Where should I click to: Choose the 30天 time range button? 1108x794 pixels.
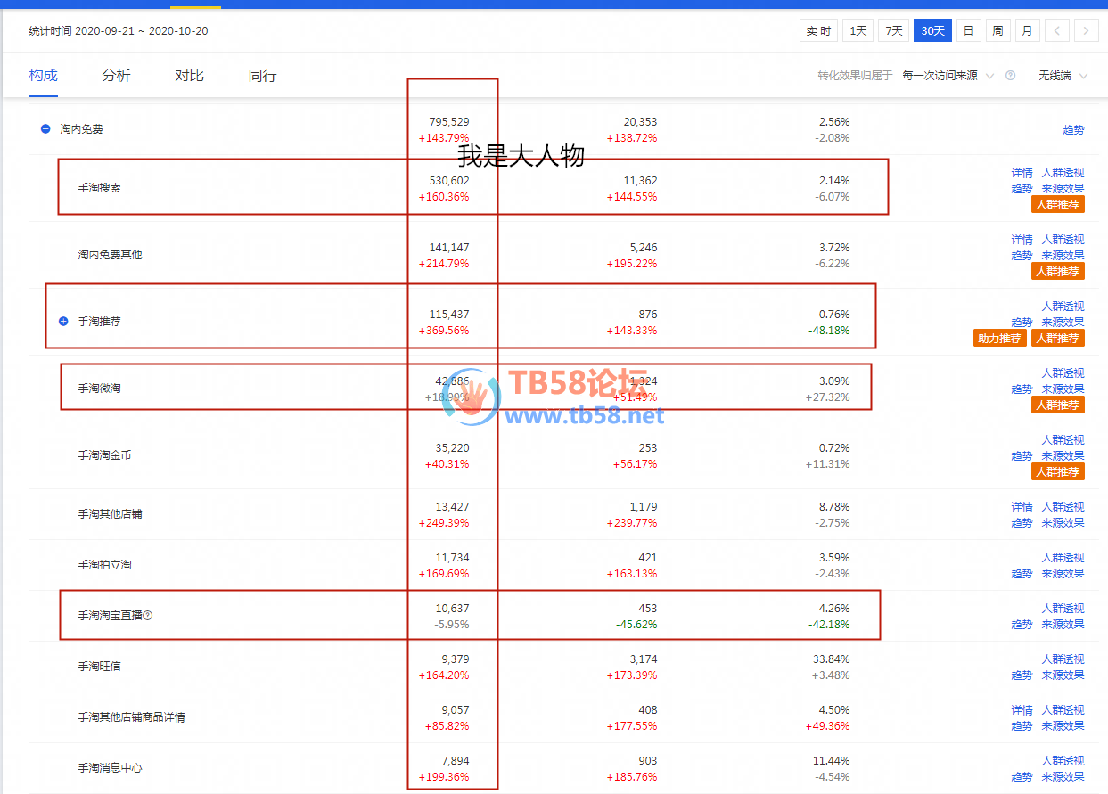(932, 31)
